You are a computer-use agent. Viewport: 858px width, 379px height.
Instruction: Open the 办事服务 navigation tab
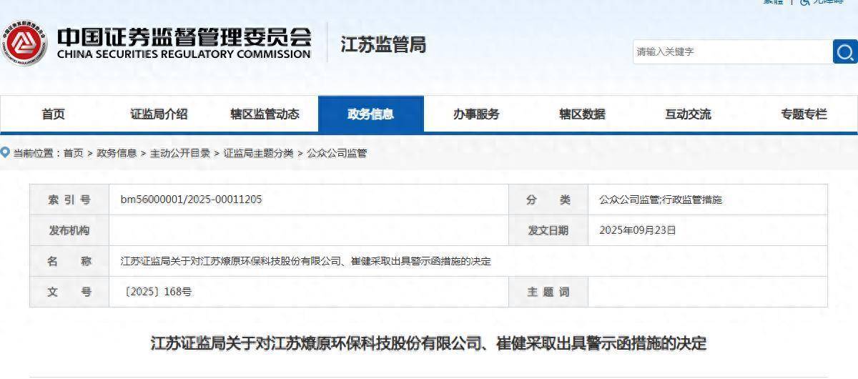477,114
